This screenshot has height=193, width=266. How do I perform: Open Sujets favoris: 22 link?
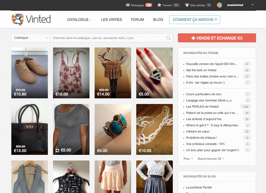[x=211, y=159]
